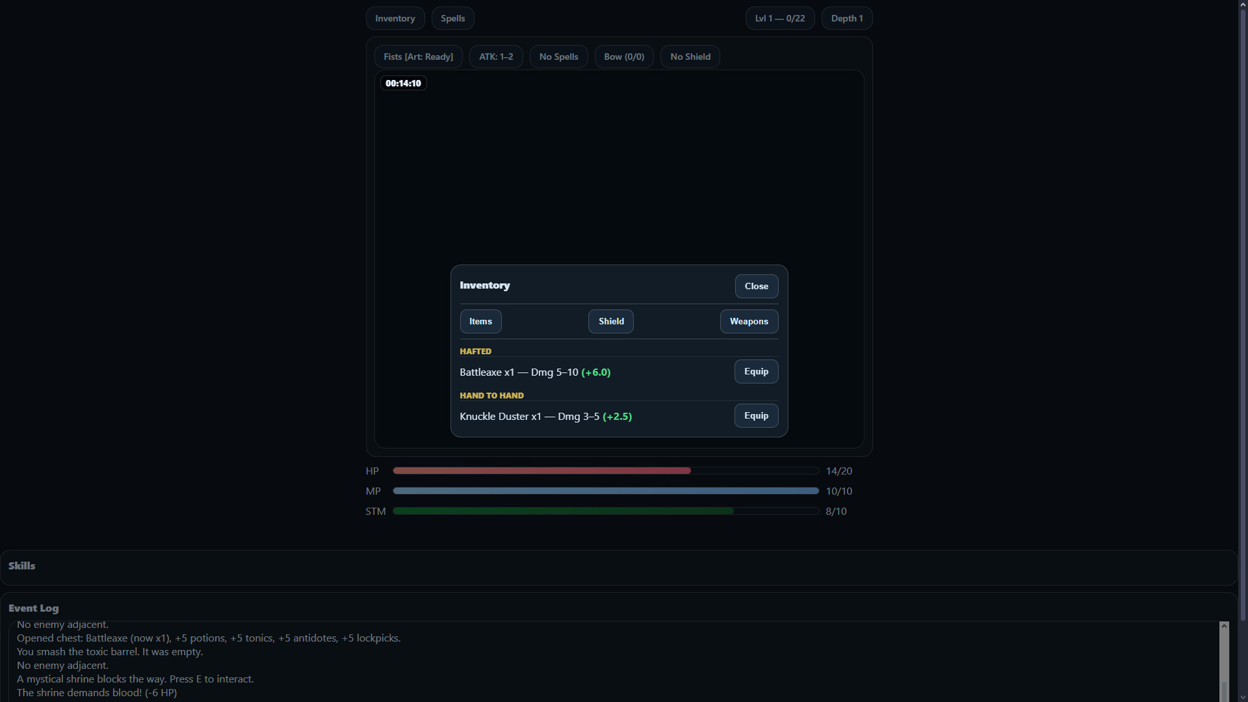1248x702 pixels.
Task: Equip the Battleaxe
Action: pyautogui.click(x=756, y=371)
